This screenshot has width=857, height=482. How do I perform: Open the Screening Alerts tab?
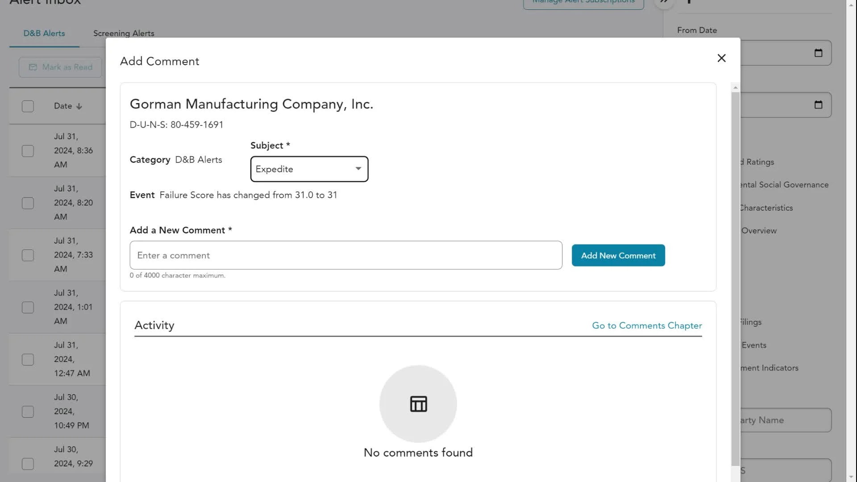coord(124,33)
